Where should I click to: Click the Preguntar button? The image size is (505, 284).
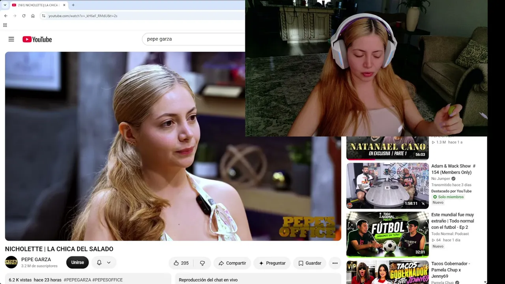click(x=272, y=263)
